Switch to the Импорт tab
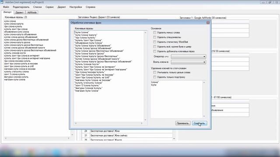Image resolution: width=280 pixels, height=157 pixels. coord(7,12)
